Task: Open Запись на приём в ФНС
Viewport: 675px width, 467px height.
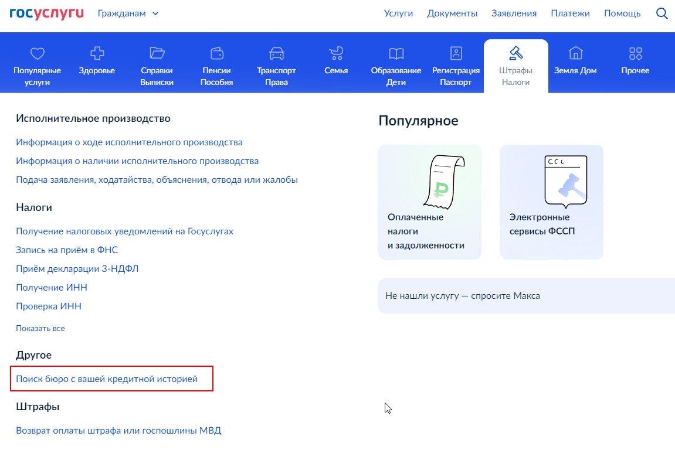Action: click(x=67, y=250)
